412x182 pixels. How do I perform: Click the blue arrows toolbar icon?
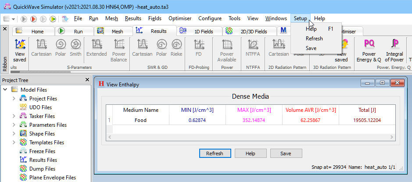point(65,19)
